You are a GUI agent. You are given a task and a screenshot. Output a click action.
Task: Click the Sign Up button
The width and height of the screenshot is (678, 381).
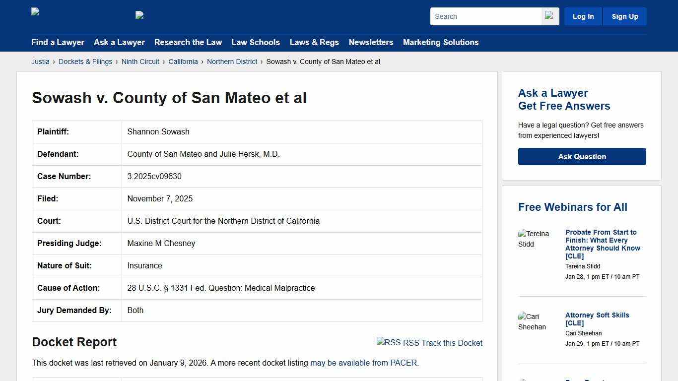tap(624, 16)
